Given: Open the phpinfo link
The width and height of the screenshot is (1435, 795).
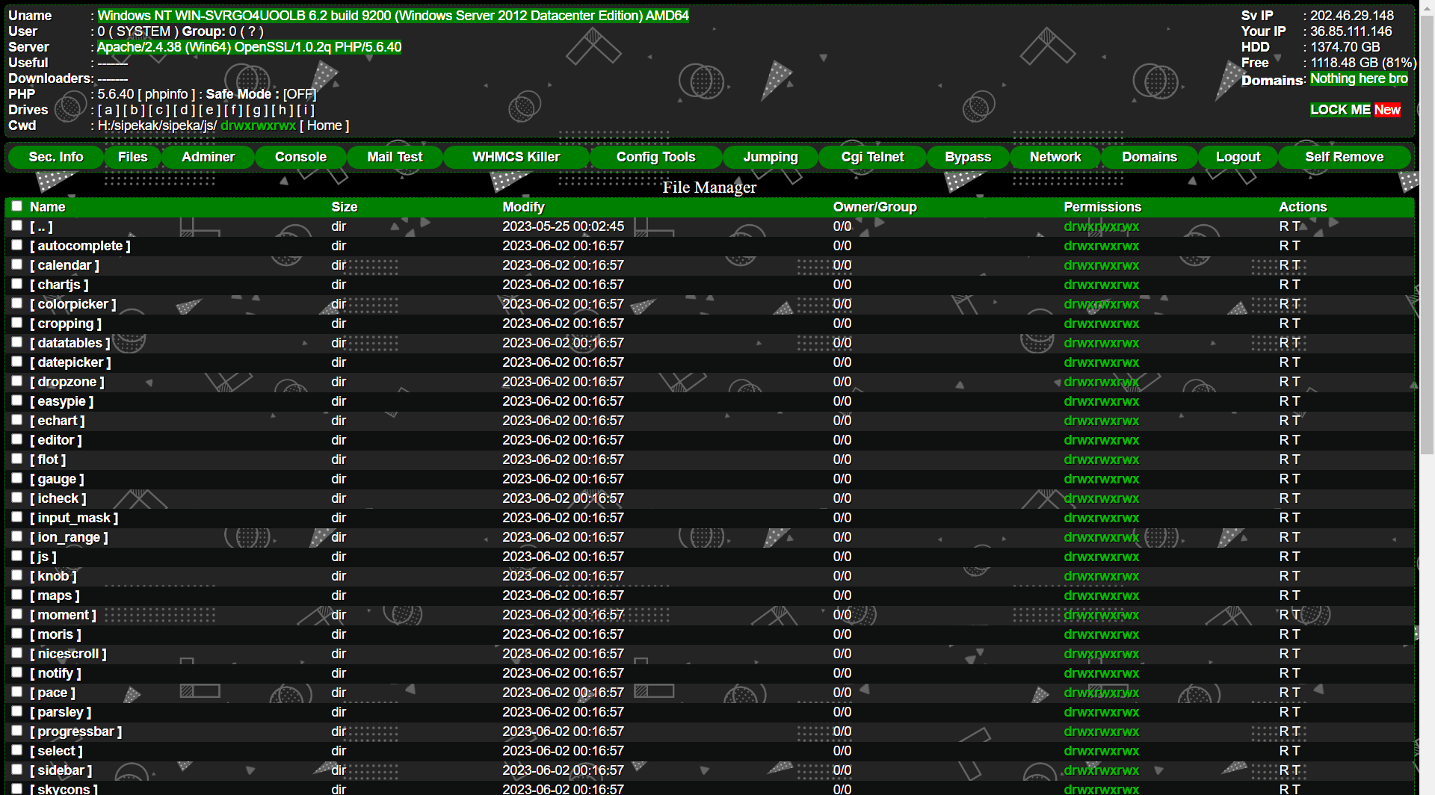Looking at the screenshot, I should (x=166, y=94).
